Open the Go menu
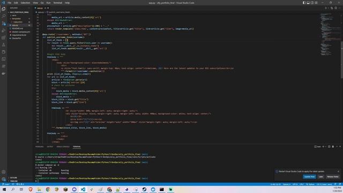 click(42, 3)
